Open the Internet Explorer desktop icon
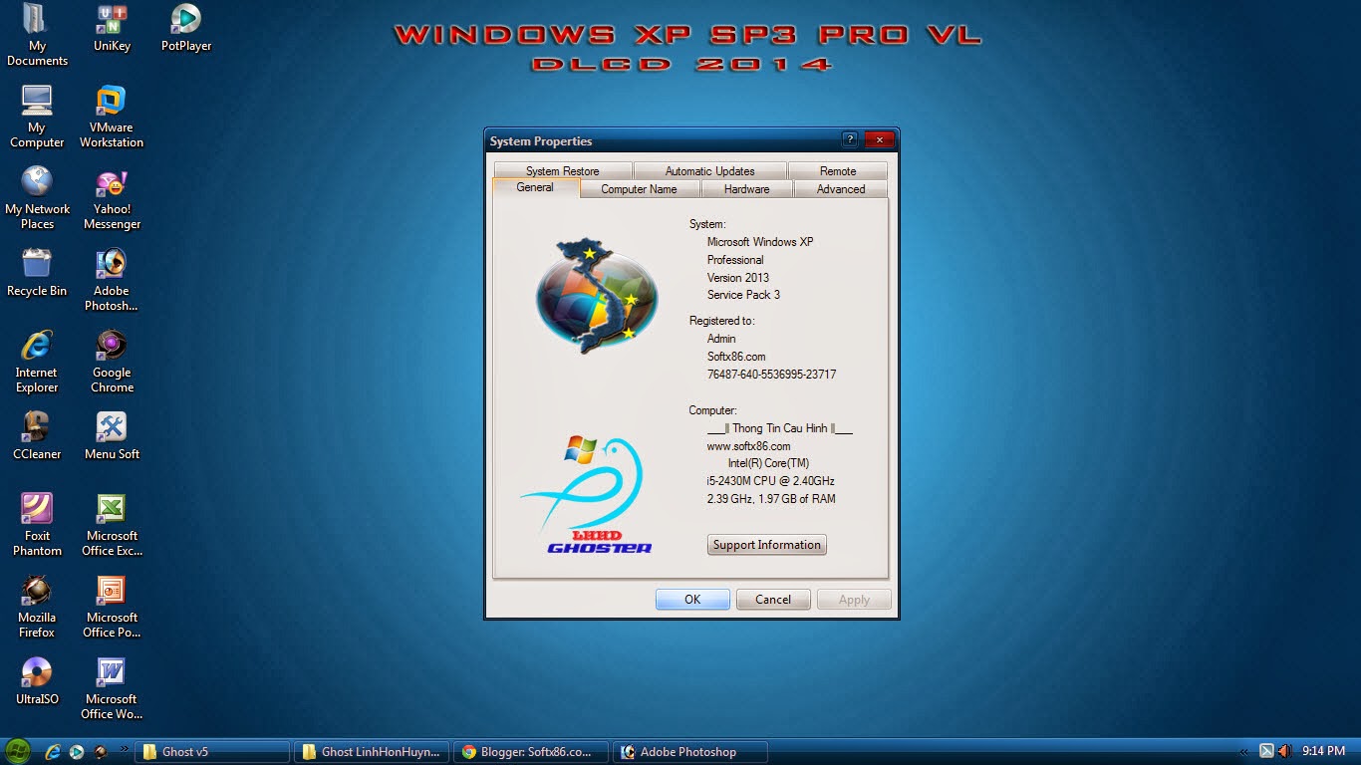The width and height of the screenshot is (1361, 765). (x=37, y=362)
